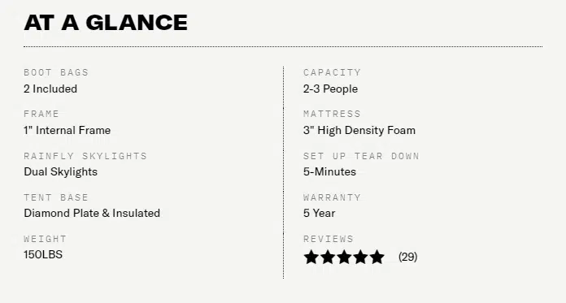Click the REVIEWS label
This screenshot has width=566, height=303.
pyautogui.click(x=328, y=239)
